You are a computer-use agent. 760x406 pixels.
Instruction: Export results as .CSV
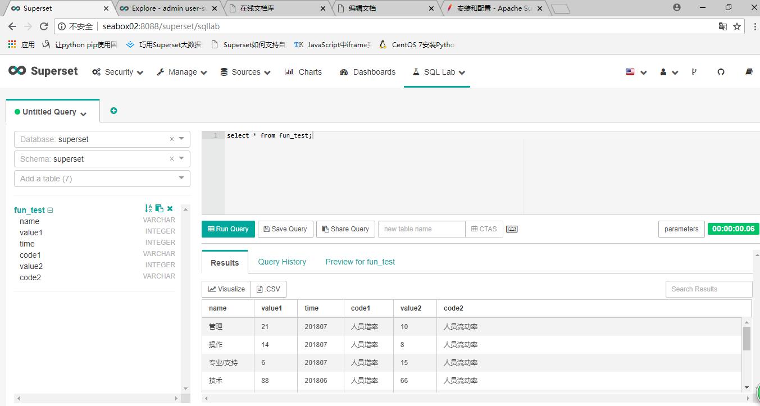coord(268,289)
